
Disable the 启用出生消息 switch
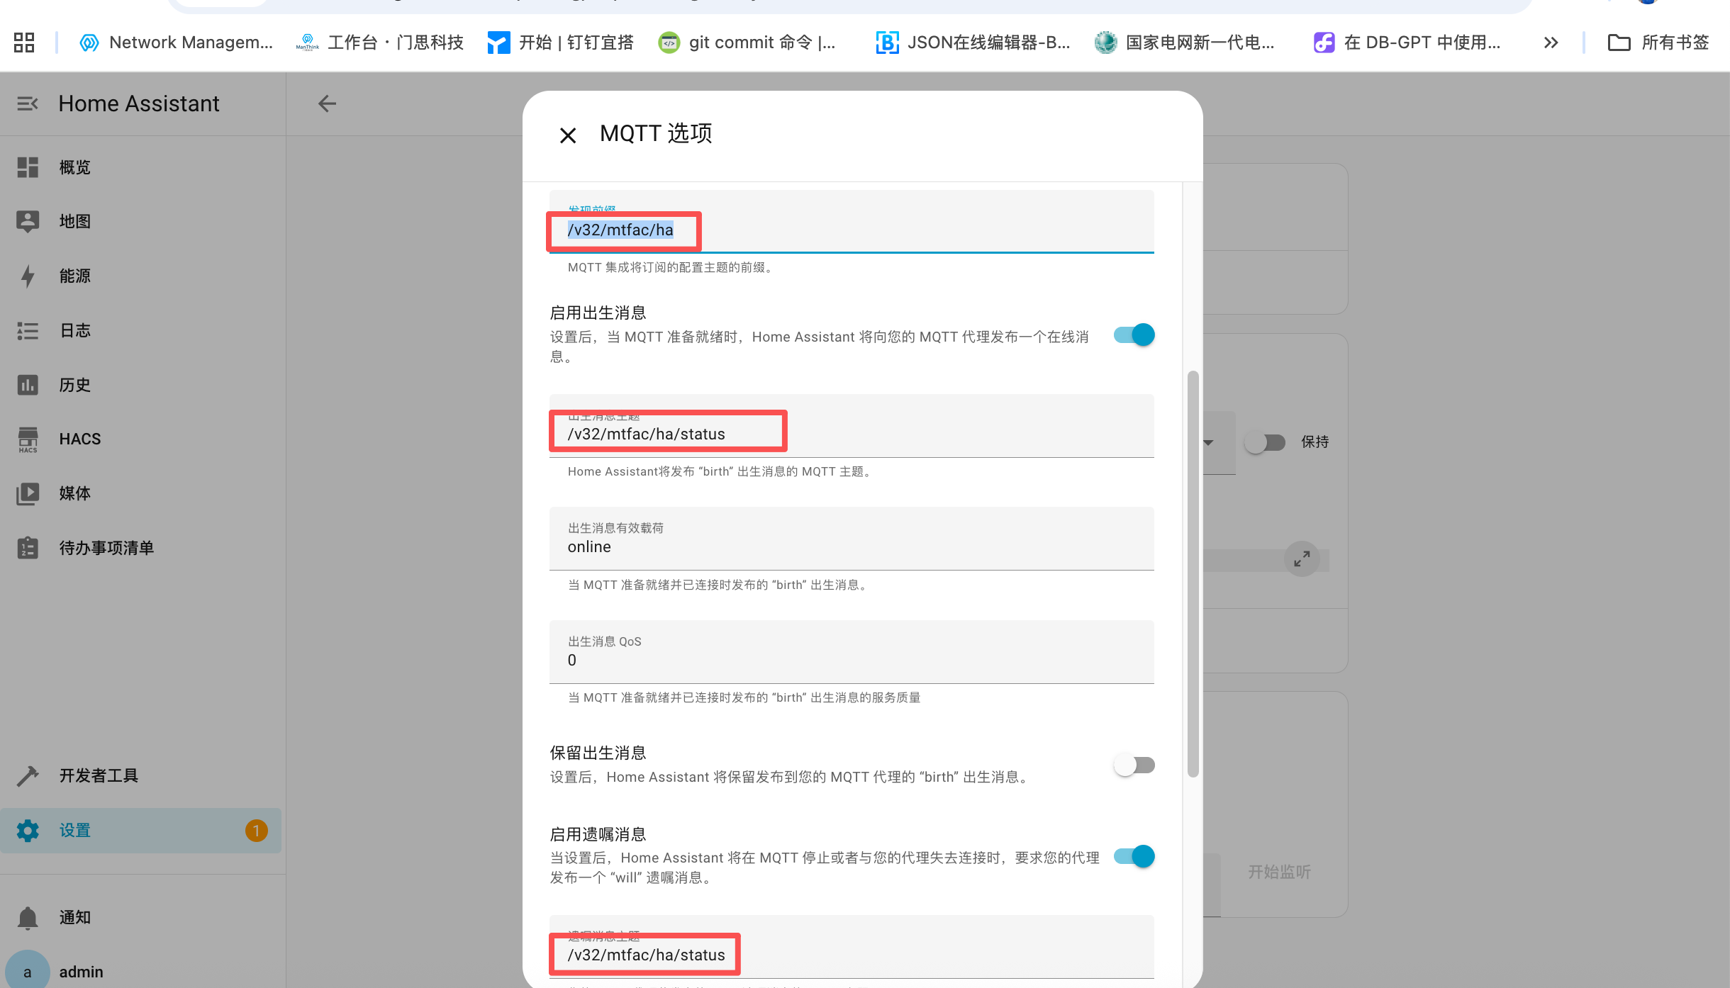[1134, 335]
